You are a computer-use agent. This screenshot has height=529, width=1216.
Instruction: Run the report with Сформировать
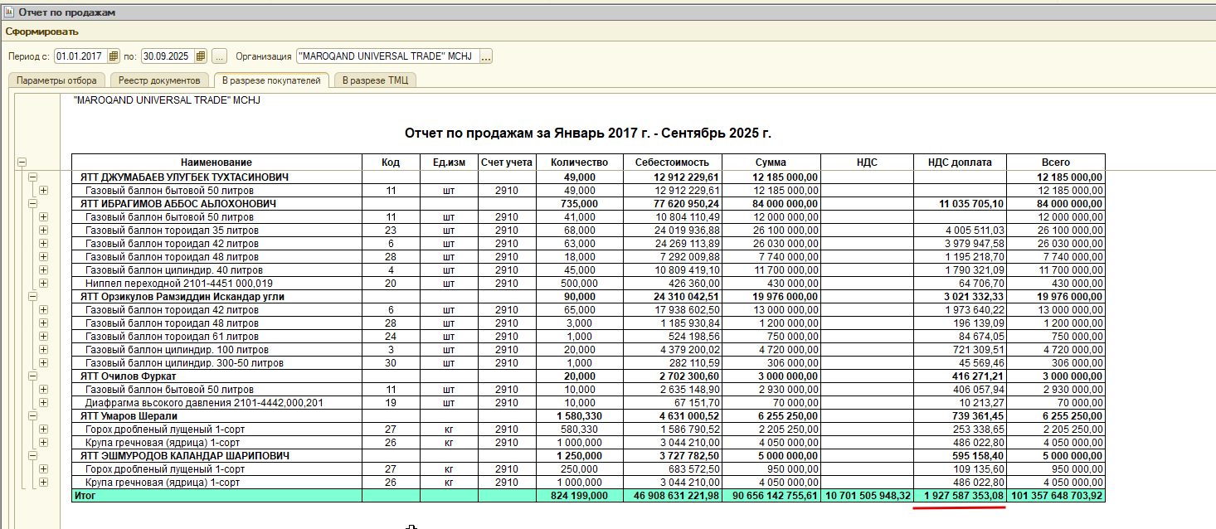pos(42,32)
